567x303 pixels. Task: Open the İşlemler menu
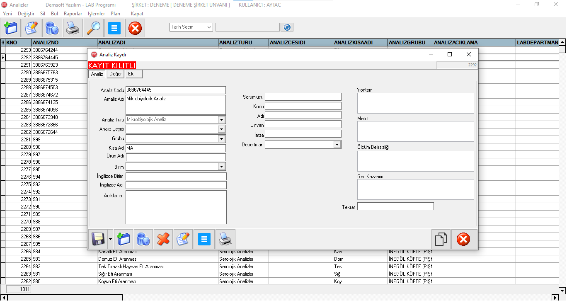97,14
